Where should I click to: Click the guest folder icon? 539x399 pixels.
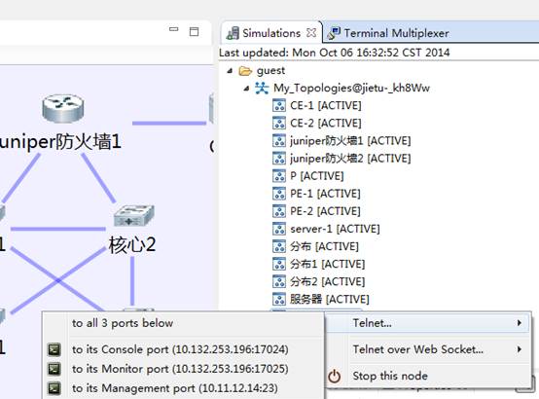coord(245,71)
